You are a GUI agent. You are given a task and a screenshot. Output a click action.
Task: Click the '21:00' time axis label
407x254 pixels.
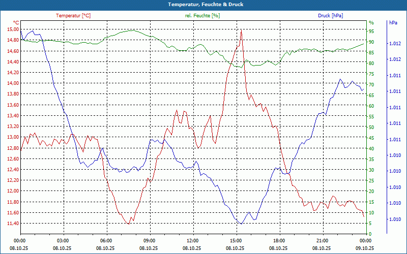(x=322, y=240)
